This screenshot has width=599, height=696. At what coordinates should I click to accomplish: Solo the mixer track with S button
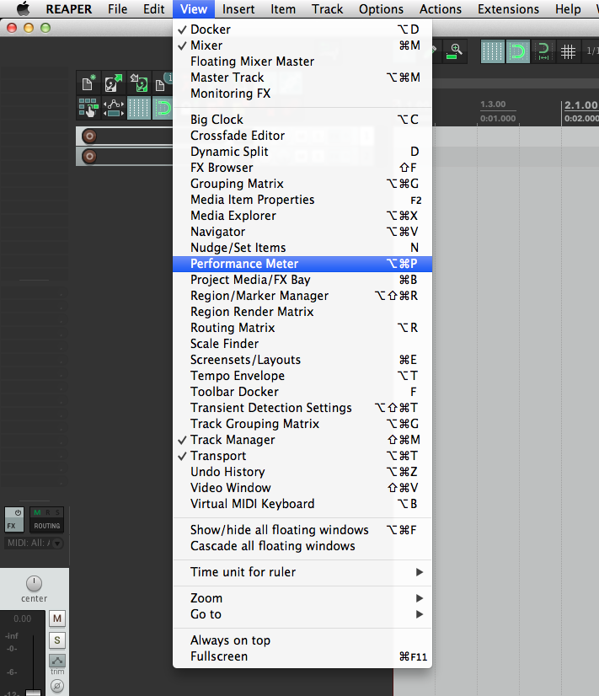(x=57, y=640)
